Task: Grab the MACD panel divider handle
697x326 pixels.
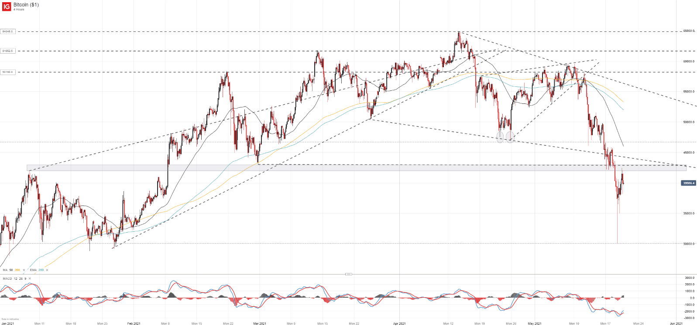Action: pyautogui.click(x=348, y=274)
